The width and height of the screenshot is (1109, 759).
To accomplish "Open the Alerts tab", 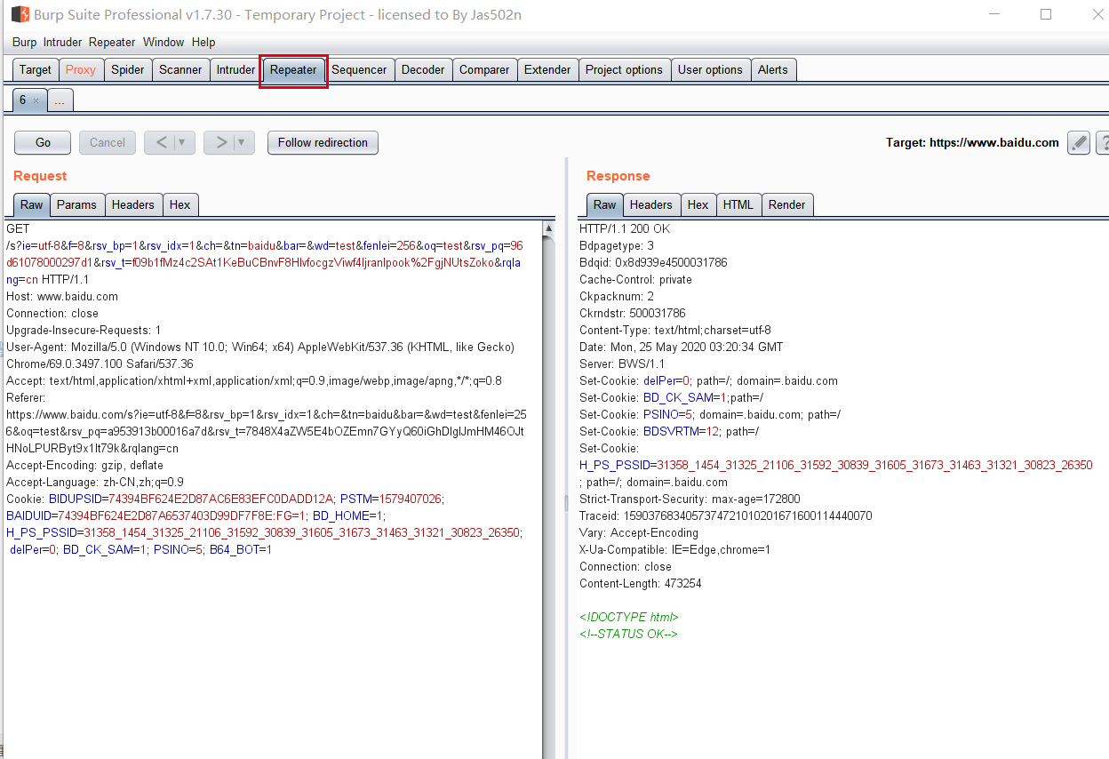I will tap(773, 69).
